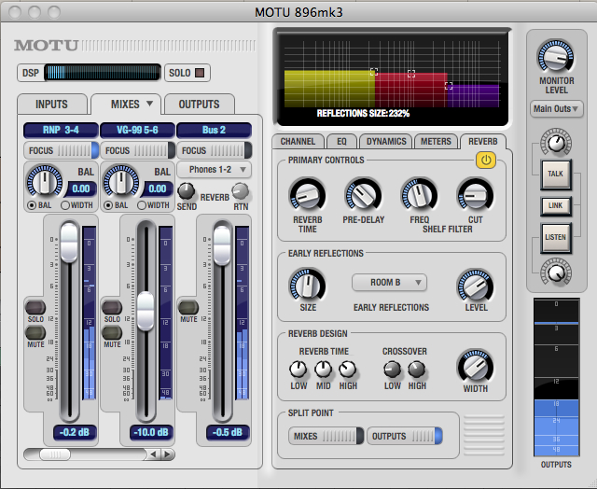The image size is (597, 489).
Task: Click the small knob above the Talk button
Action: (x=556, y=142)
